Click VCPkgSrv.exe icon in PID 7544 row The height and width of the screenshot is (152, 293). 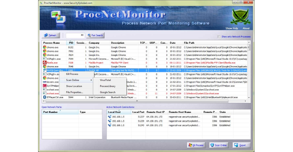[45, 59]
